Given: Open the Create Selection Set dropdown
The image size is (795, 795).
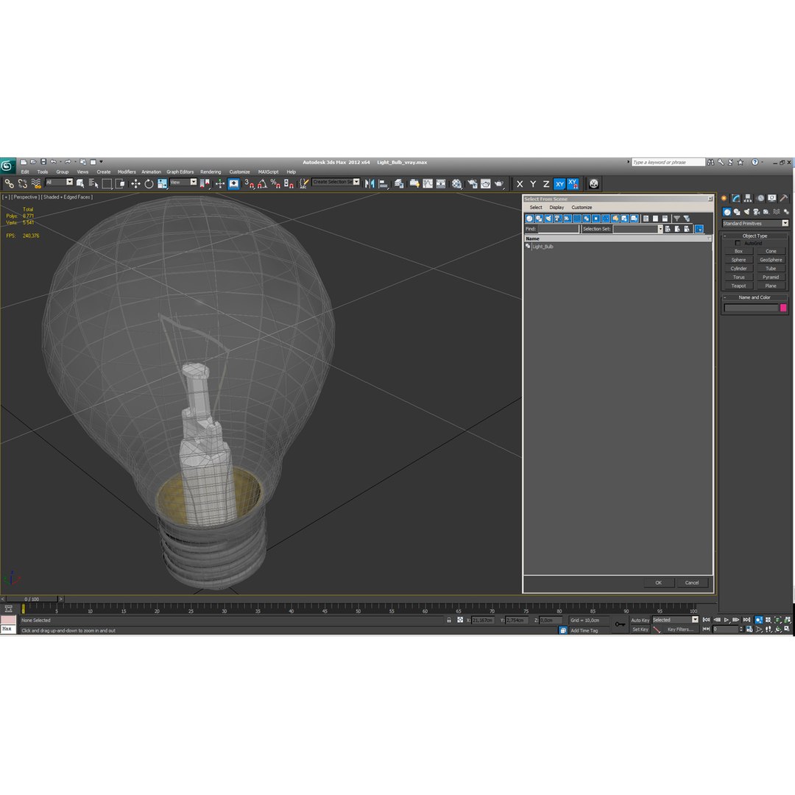Looking at the screenshot, I should click(336, 182).
